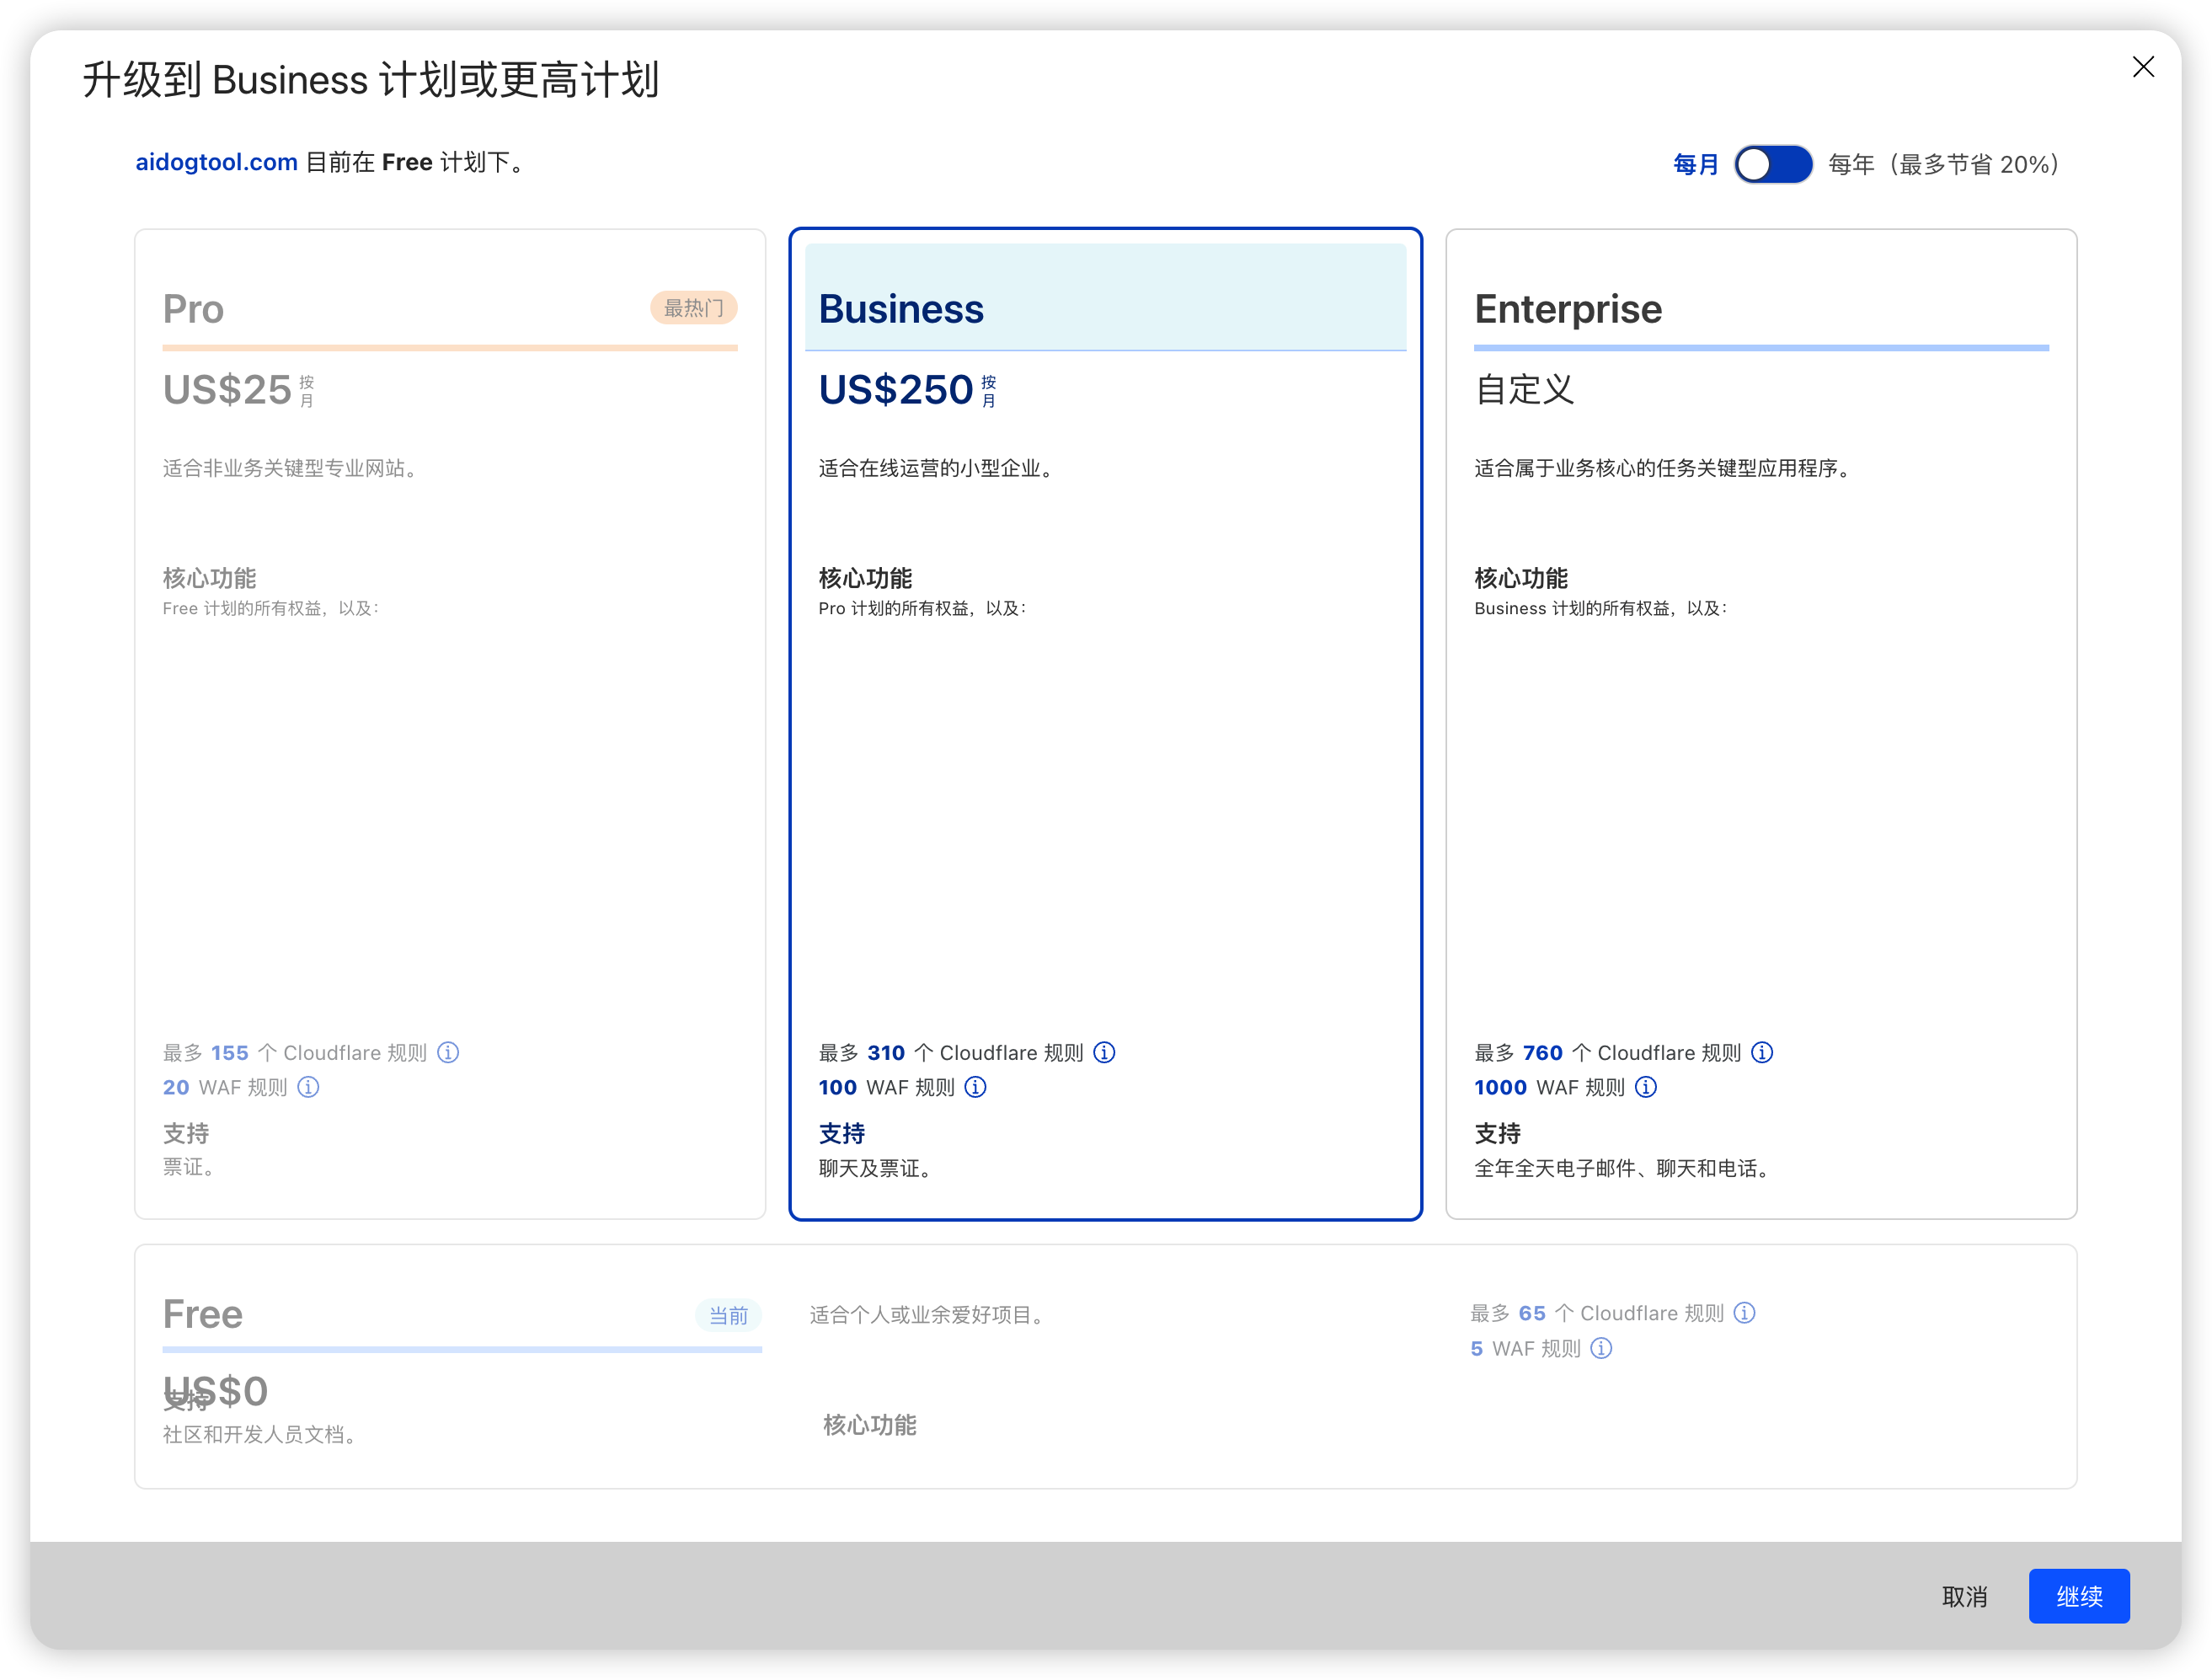
Task: Show info for Enterprise 1000 WAF rules
Action: [1646, 1087]
